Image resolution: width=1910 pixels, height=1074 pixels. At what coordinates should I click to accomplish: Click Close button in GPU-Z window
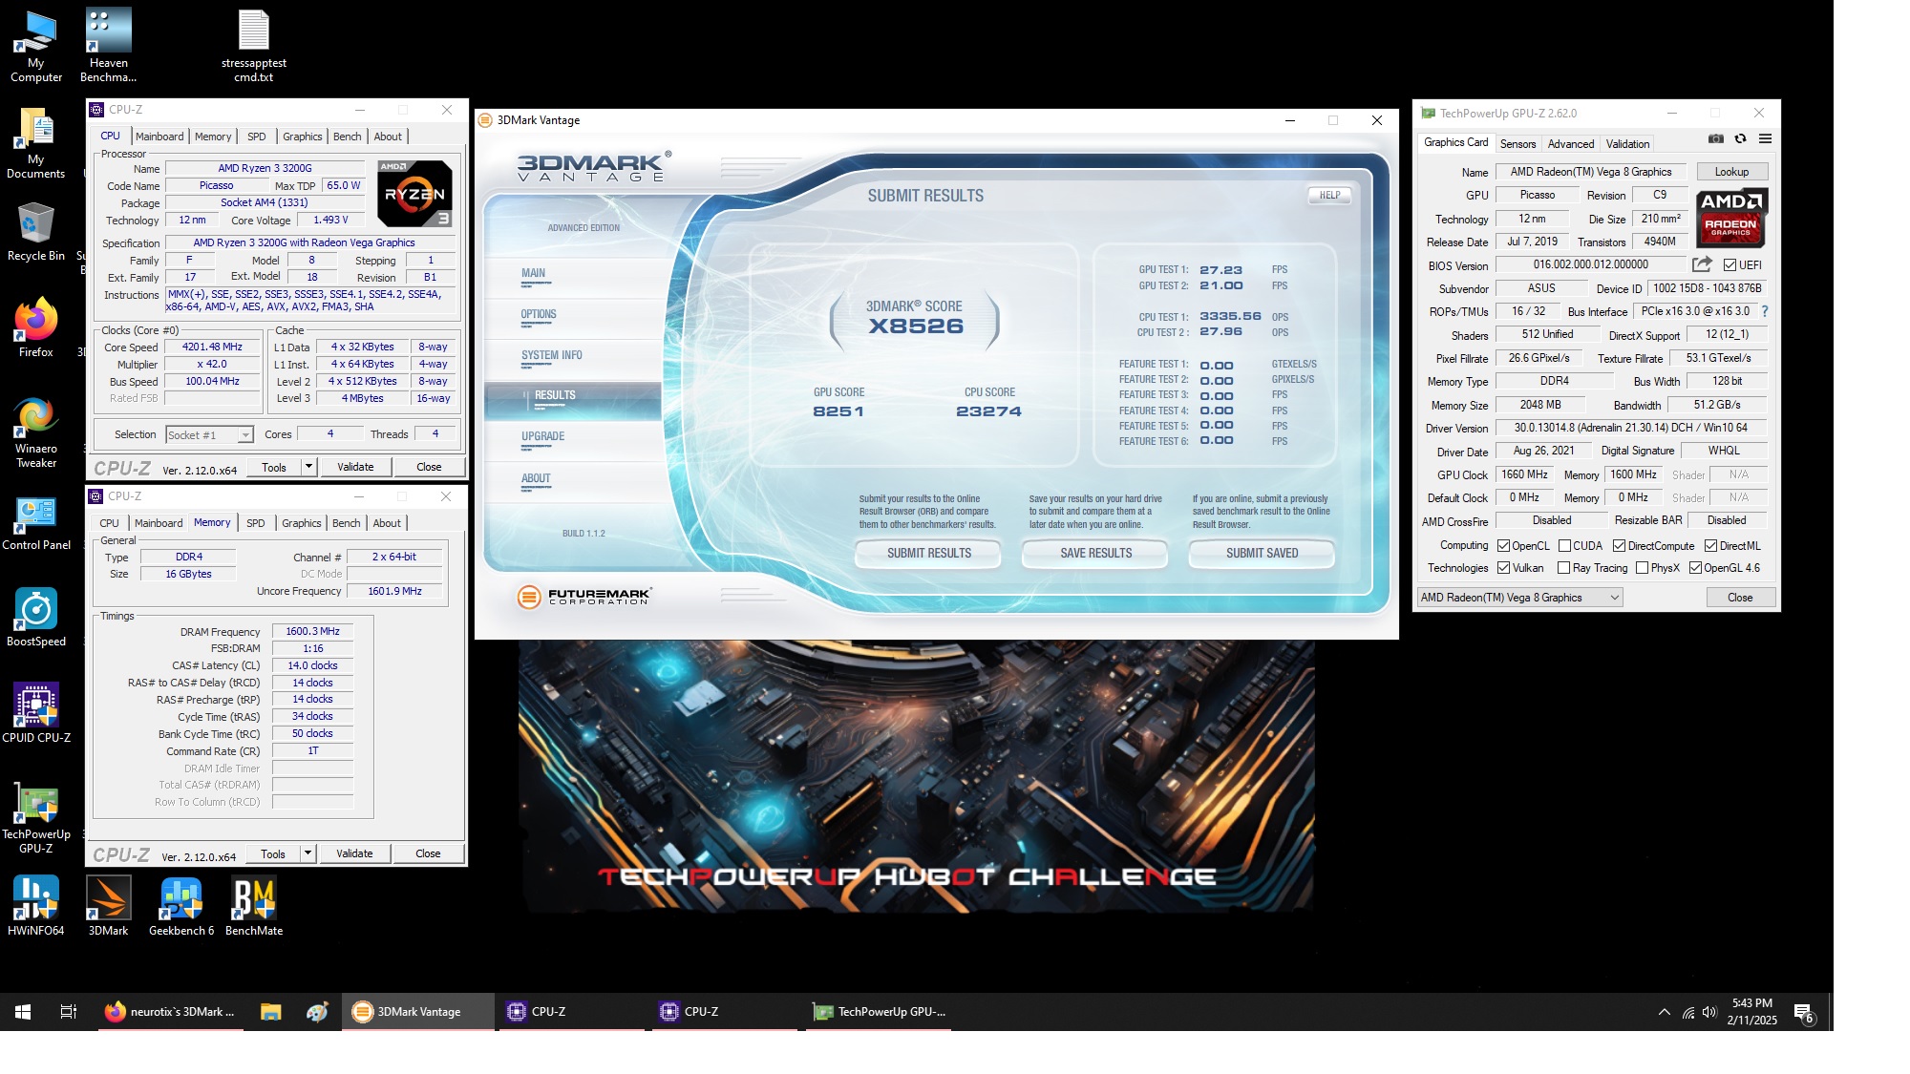point(1739,598)
